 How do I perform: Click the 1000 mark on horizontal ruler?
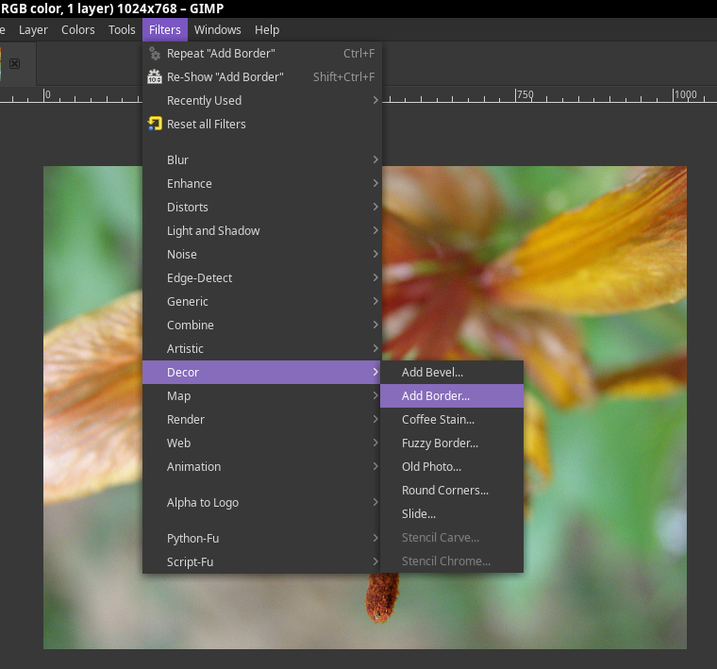[x=686, y=94]
